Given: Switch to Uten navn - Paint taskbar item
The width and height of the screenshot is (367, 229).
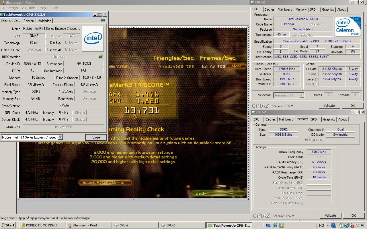Looking at the screenshot, I should pos(89,225).
